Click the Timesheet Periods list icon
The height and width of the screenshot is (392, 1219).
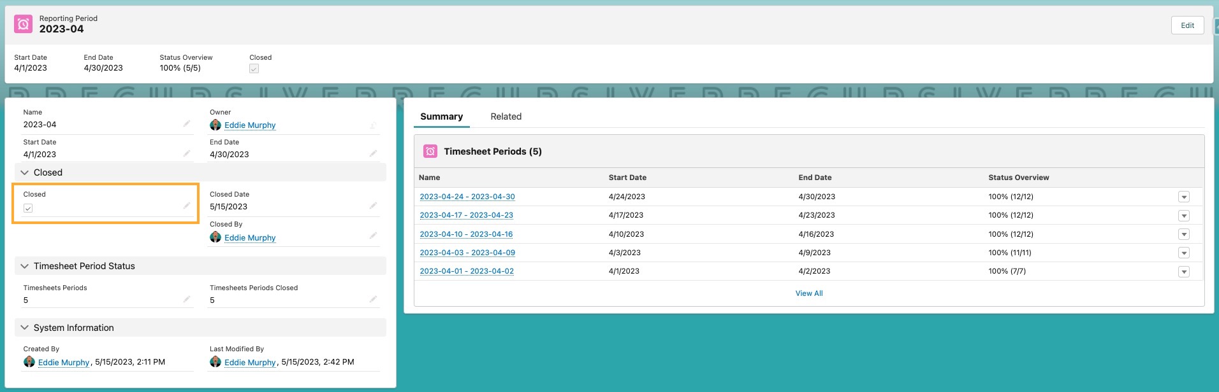430,151
